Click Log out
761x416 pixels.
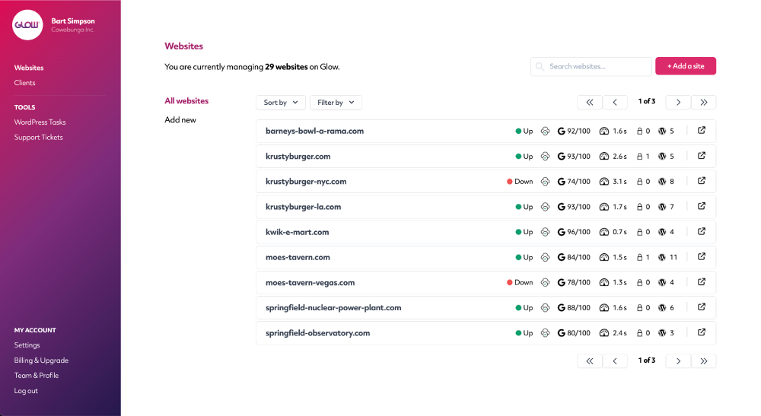click(x=26, y=391)
